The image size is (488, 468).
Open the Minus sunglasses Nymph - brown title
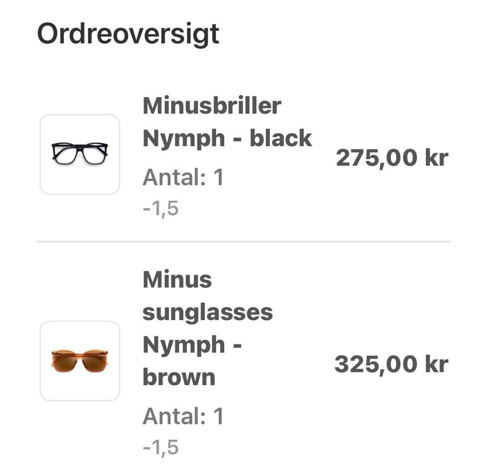(x=207, y=328)
